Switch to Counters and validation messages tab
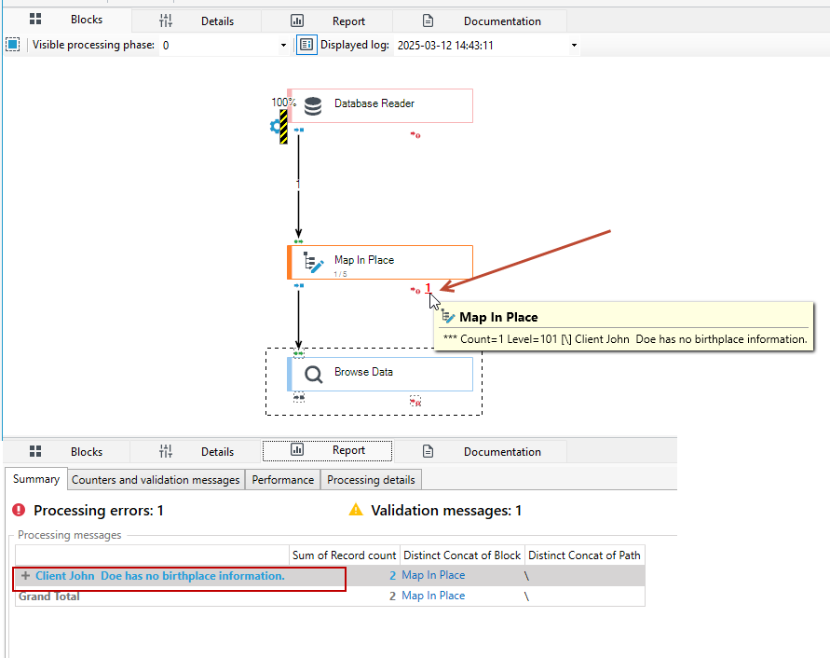 [x=156, y=479]
